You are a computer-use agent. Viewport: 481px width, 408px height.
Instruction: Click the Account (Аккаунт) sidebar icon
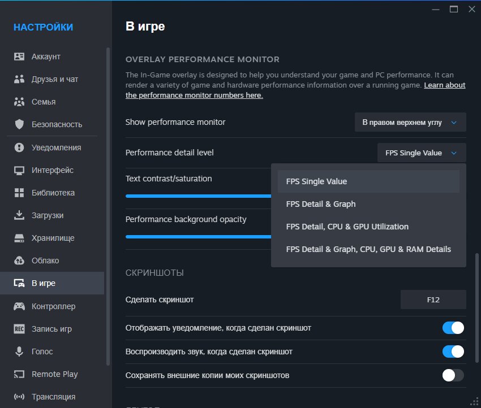(19, 57)
